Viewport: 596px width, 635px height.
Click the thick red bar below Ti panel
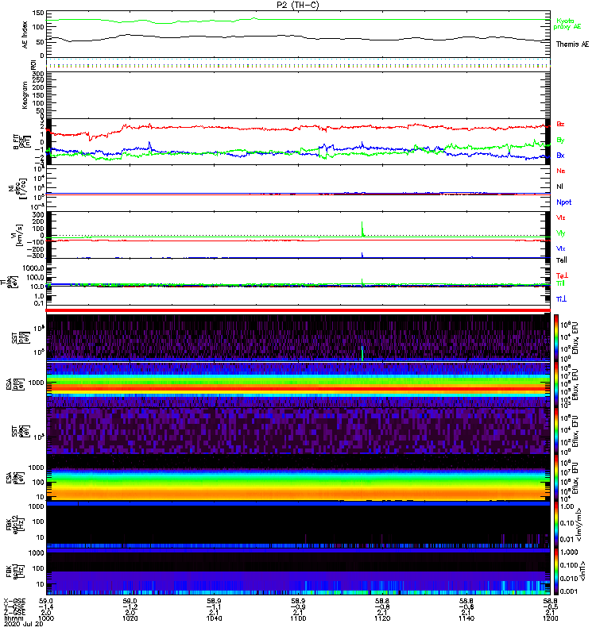click(298, 310)
